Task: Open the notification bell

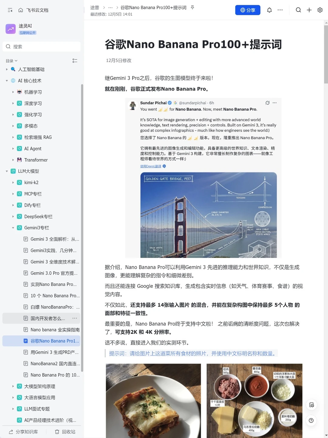Action: point(269,10)
